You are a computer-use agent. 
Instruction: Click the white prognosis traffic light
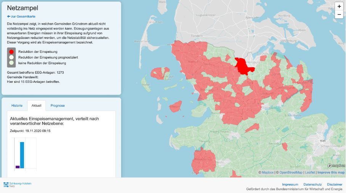click(11, 57)
